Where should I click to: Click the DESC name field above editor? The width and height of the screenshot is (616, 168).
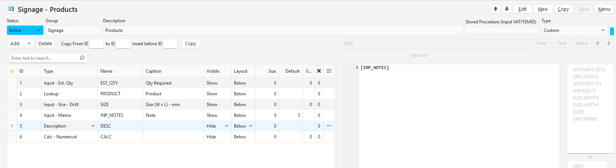(x=436, y=43)
